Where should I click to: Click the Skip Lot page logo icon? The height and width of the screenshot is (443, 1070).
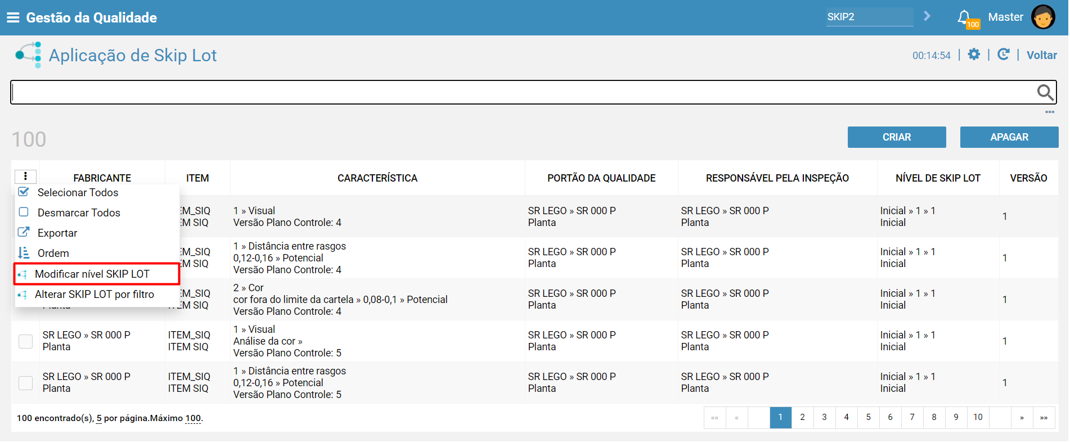29,55
